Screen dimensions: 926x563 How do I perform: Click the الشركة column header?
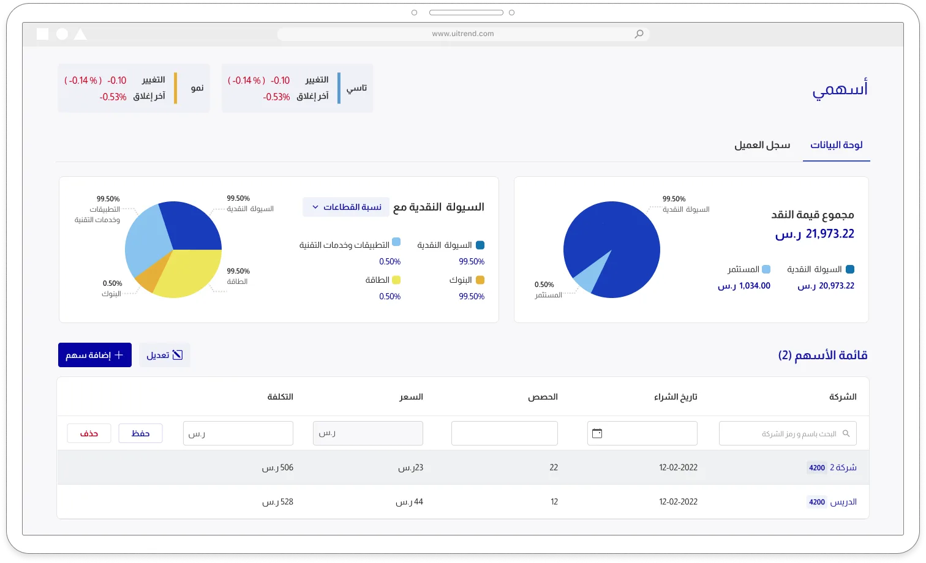pos(843,397)
